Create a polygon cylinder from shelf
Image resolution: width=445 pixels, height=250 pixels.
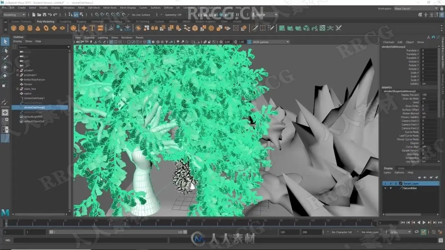pos(30,28)
